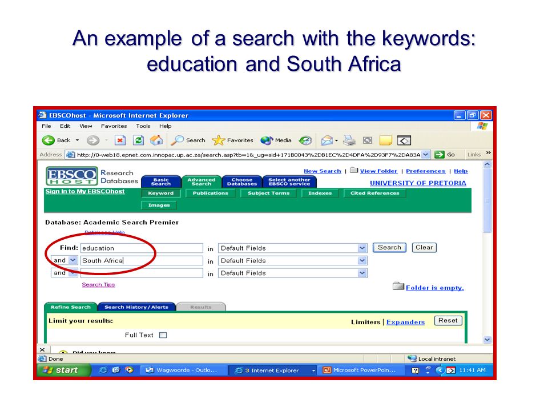Open the Back button history arrow
Image resolution: width=548 pixels, height=411 pixels.
77,140
